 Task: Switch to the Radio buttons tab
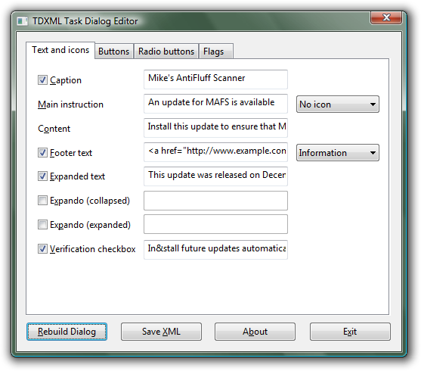166,51
